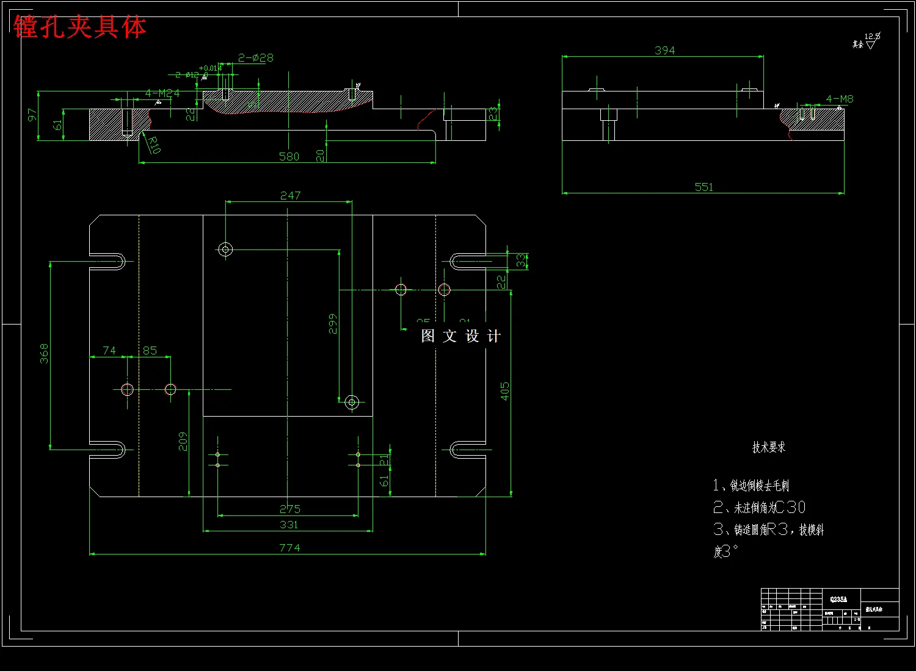
Task: Select the 405 vertical dimension
Action: pyautogui.click(x=504, y=391)
